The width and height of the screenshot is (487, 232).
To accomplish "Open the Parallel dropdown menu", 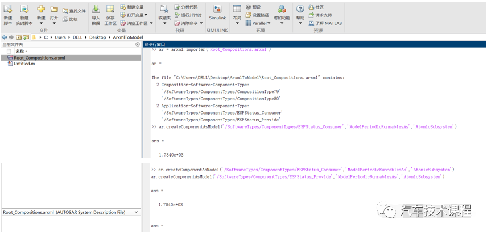I will (258, 23).
